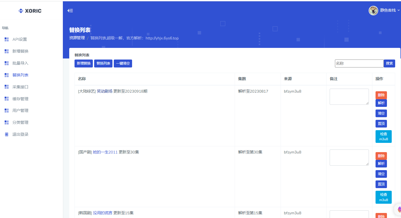Click the logout icon beside 退出登录
This screenshot has height=218, width=401.
pyautogui.click(x=7, y=134)
